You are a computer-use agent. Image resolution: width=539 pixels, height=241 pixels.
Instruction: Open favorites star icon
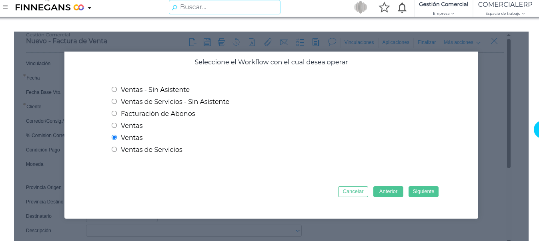tap(384, 7)
